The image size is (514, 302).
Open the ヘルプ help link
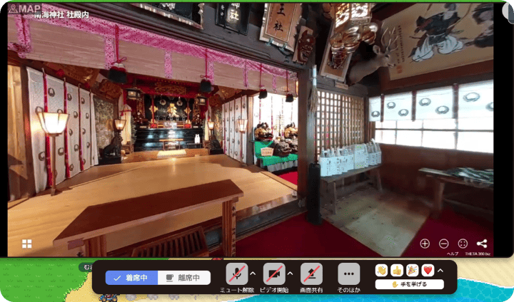click(x=453, y=254)
